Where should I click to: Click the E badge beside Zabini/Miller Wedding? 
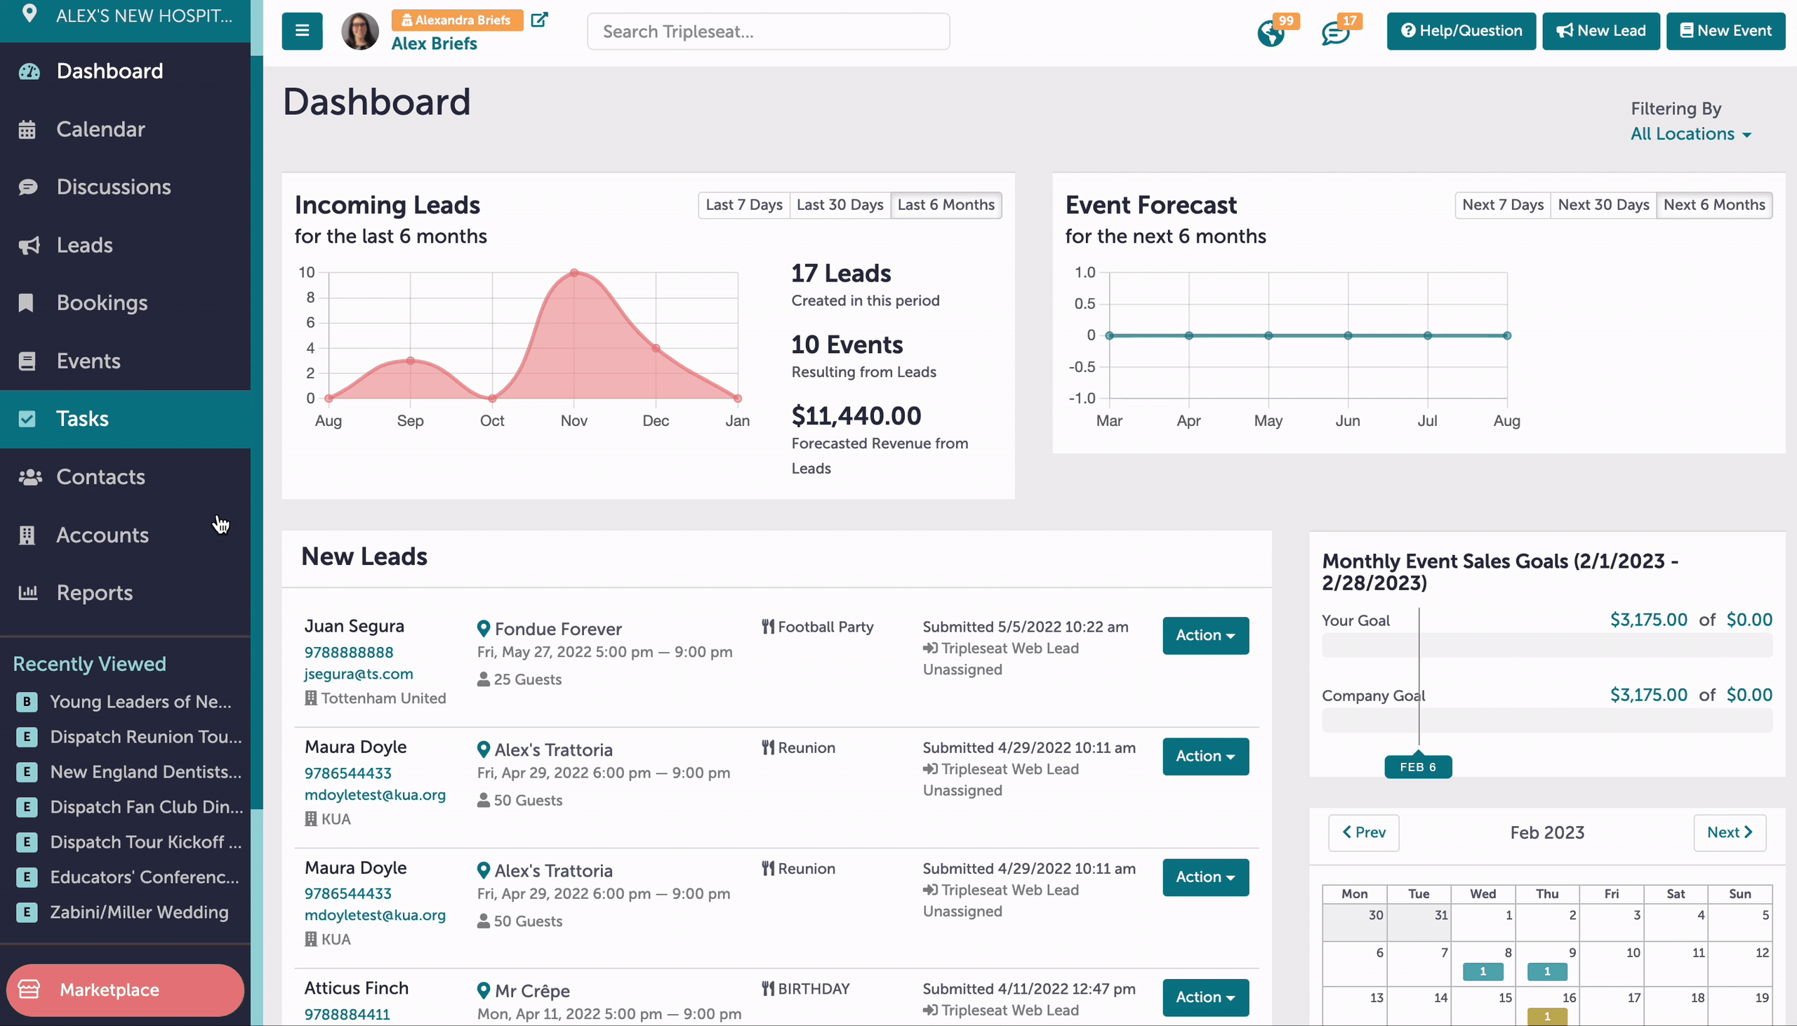pyautogui.click(x=27, y=912)
